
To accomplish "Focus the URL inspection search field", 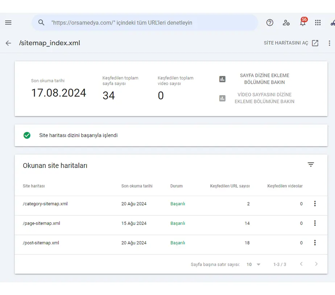I will tap(145, 22).
